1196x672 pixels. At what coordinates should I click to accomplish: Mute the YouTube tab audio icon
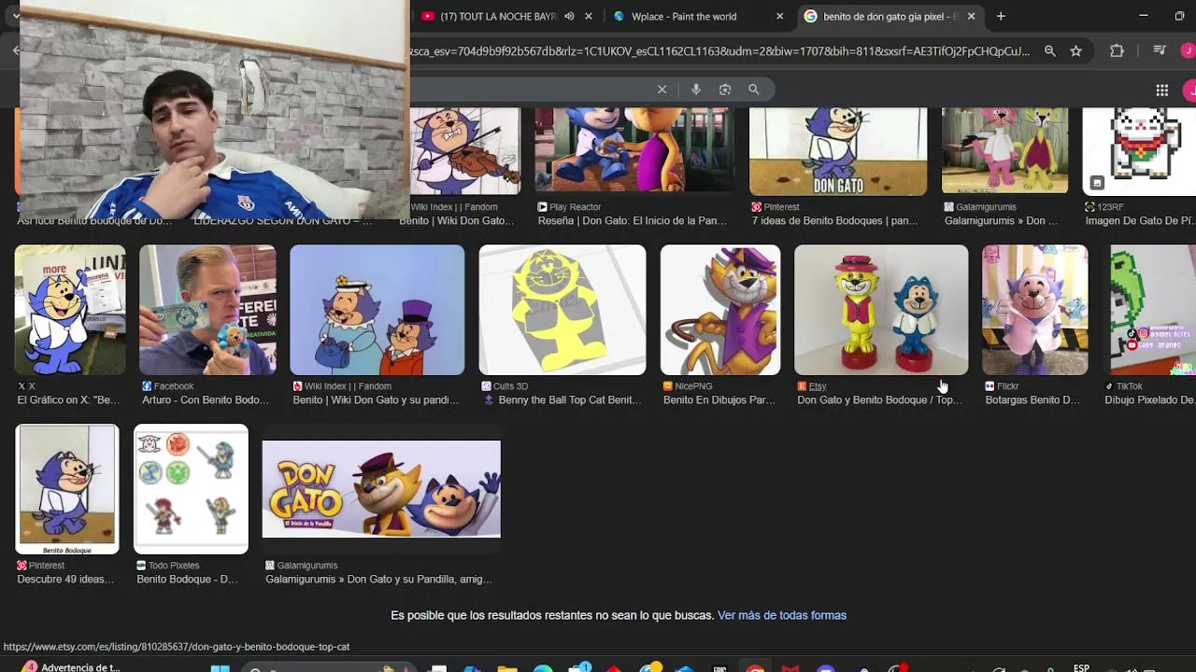point(569,16)
